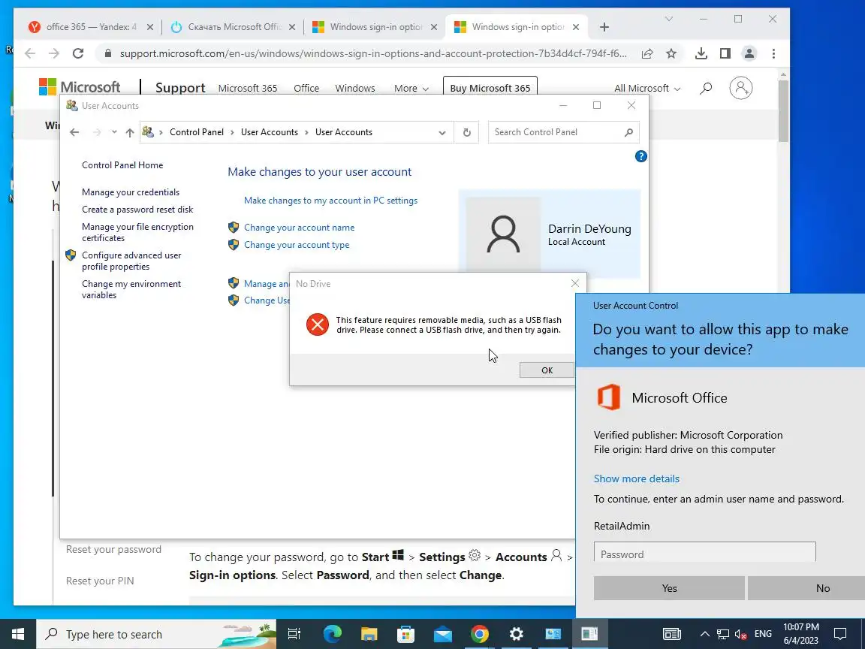This screenshot has height=649, width=865.
Task: Open Windows nav item on support page
Action: 354,89
